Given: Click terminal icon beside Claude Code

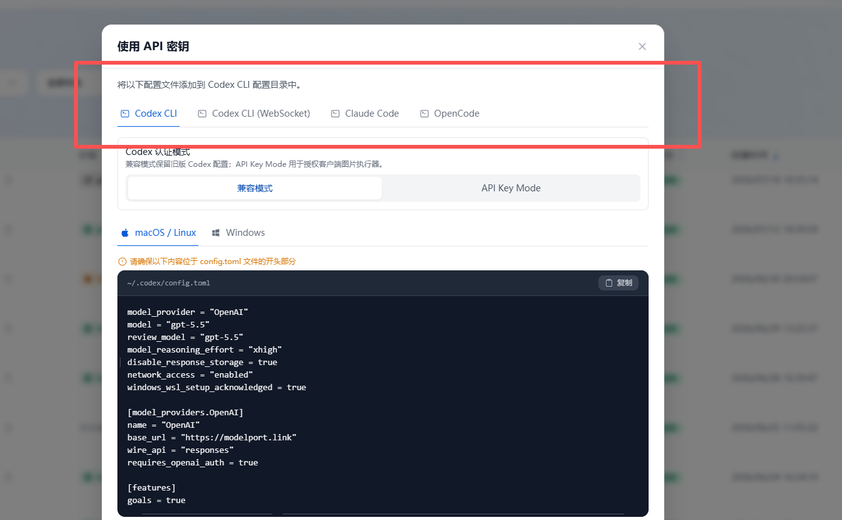Looking at the screenshot, I should tap(335, 114).
